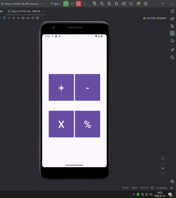Click the emulator zoom in plus control
The height and width of the screenshot is (198, 176).
tap(163, 159)
